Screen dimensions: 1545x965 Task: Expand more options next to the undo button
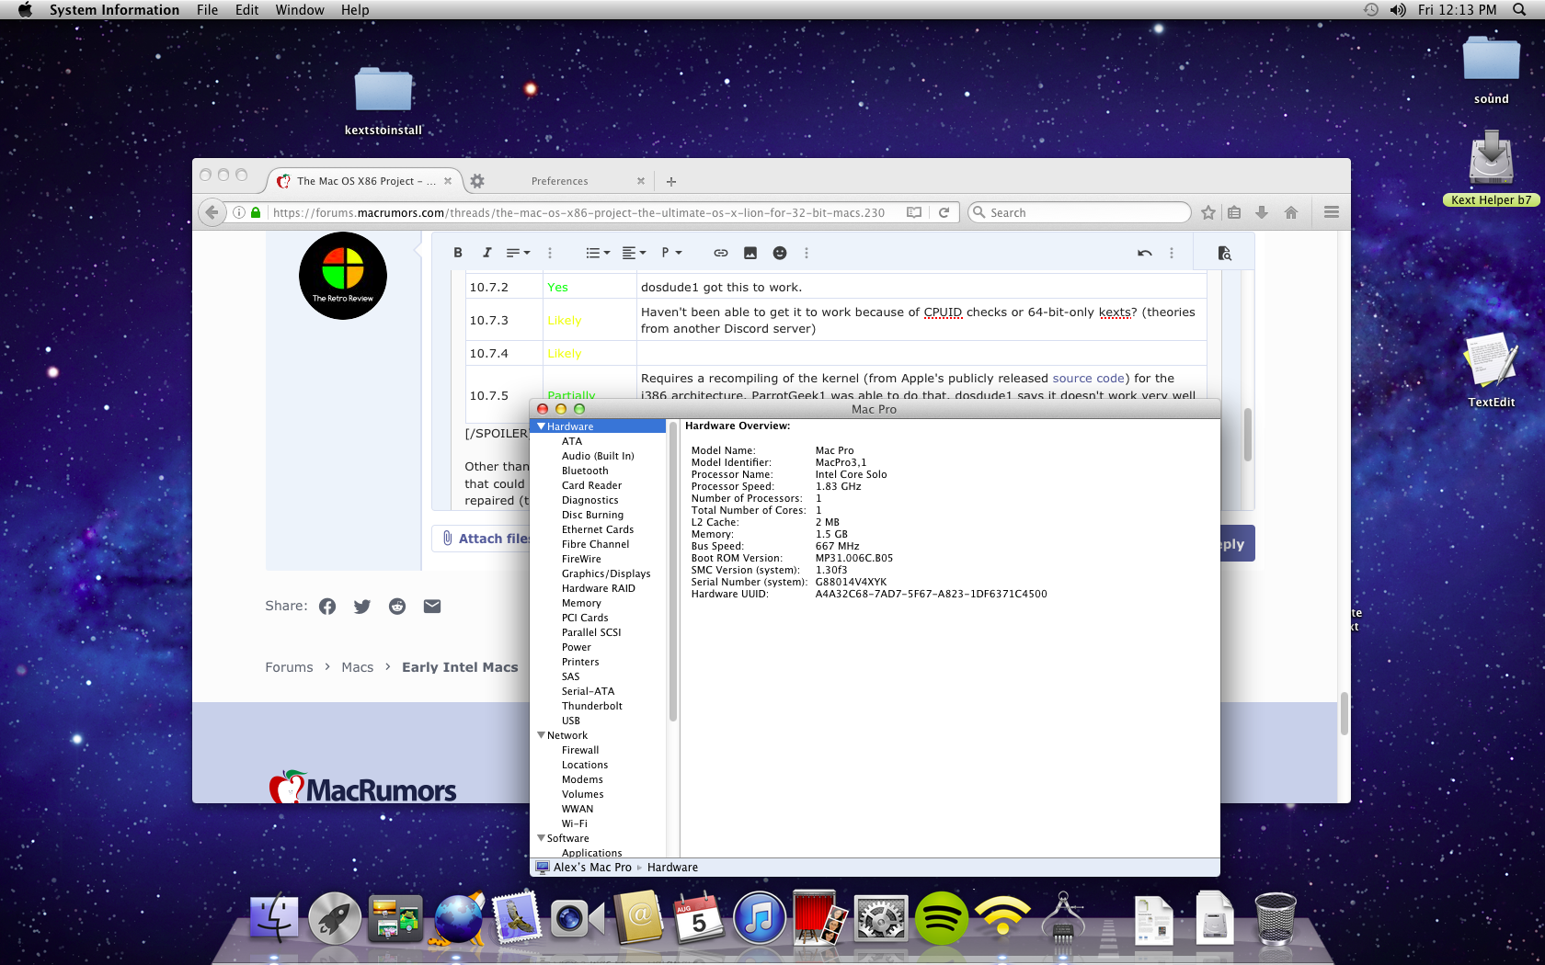(x=1172, y=253)
